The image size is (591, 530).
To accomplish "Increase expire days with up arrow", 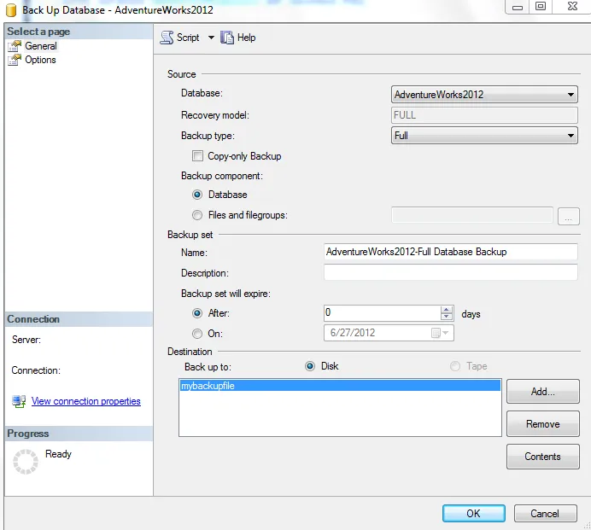I will [447, 310].
